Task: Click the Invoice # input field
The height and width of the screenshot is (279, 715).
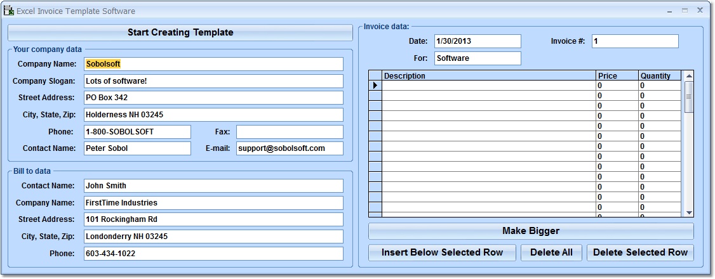Action: 635,41
